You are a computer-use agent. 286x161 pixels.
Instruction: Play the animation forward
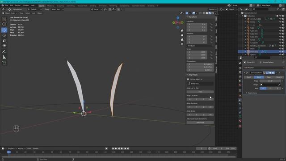tap(122, 148)
